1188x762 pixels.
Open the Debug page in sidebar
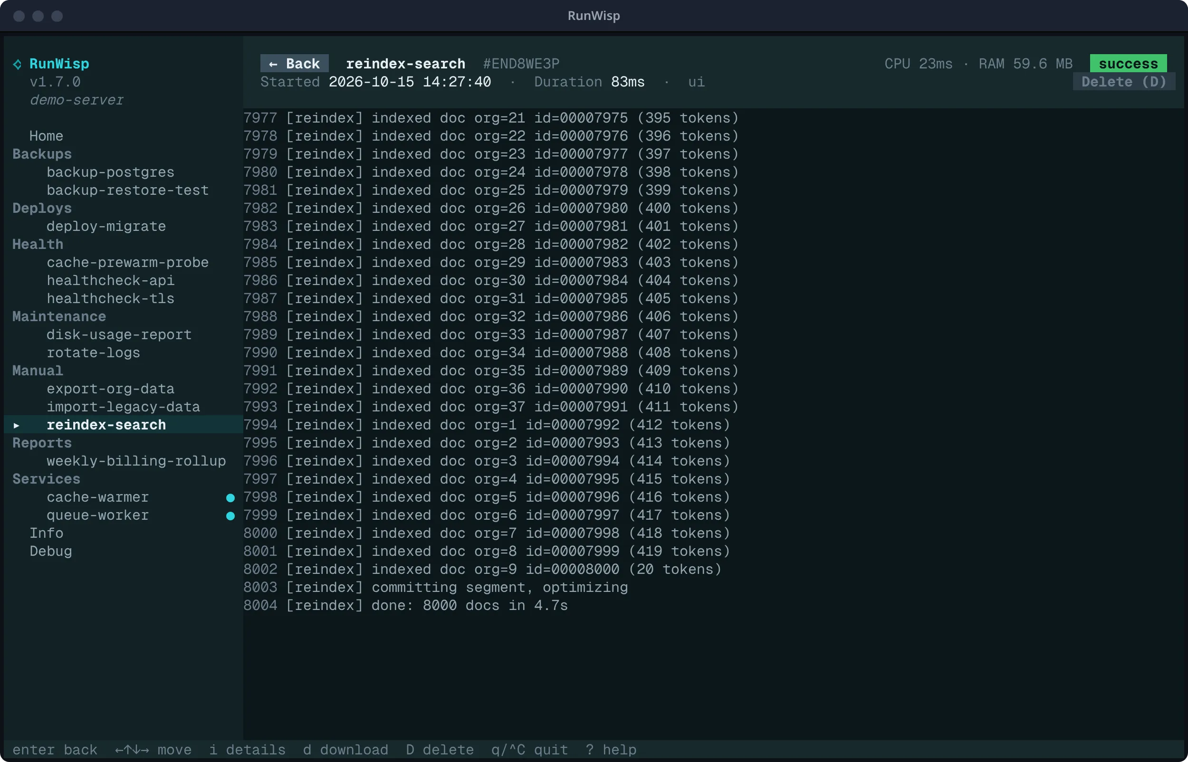pos(50,551)
